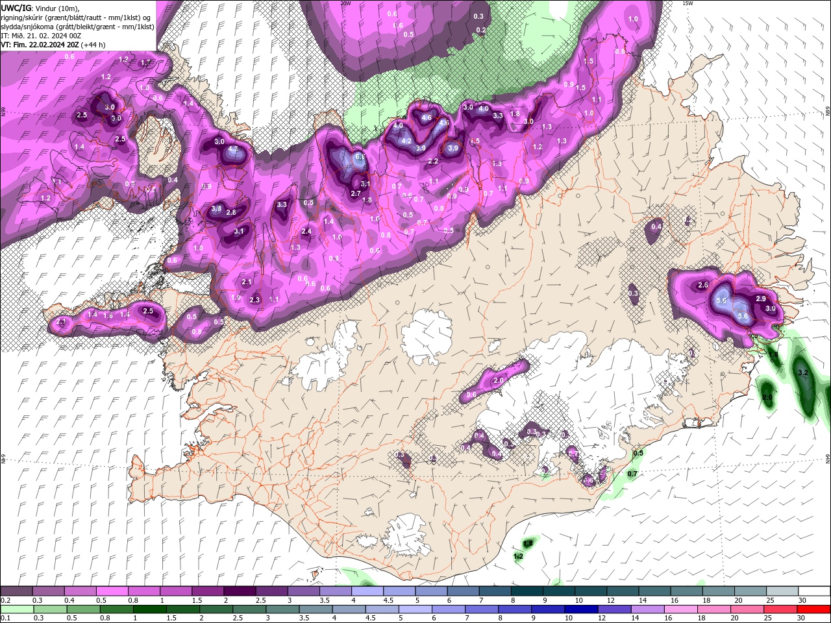831x623 pixels.
Task: Click the 2.8 value beside the 3.8 value
Action: [x=231, y=212]
